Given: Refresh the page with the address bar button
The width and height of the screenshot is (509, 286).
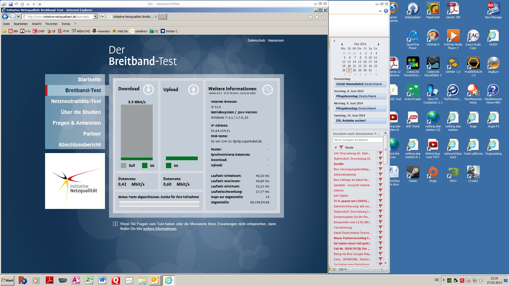Looking at the screenshot, I should coord(102,16).
